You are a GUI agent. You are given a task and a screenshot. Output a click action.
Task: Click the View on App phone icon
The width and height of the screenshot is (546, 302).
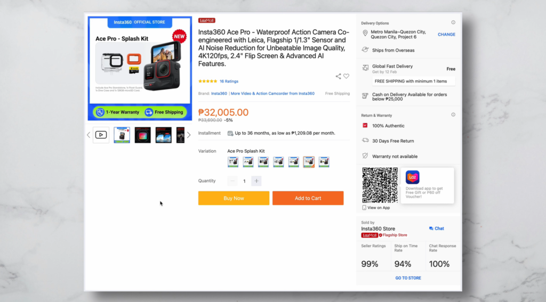click(x=364, y=208)
